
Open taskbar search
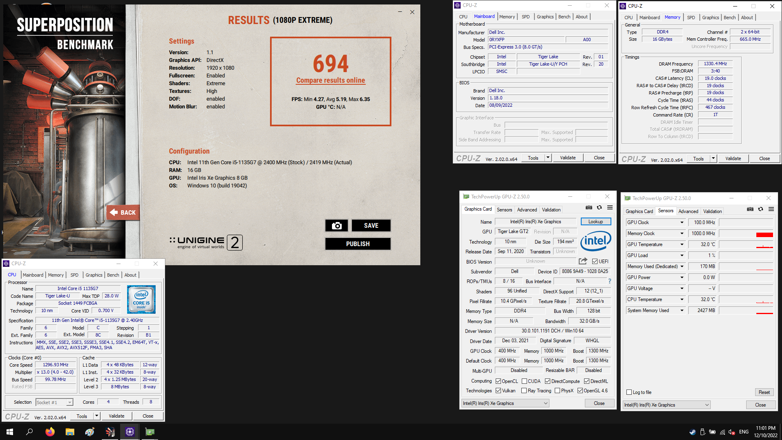29,432
